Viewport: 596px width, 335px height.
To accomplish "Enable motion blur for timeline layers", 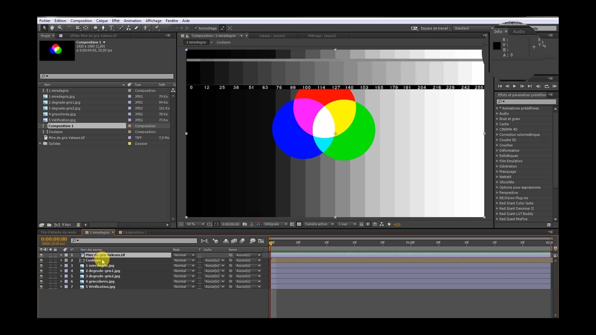I will click(x=242, y=241).
